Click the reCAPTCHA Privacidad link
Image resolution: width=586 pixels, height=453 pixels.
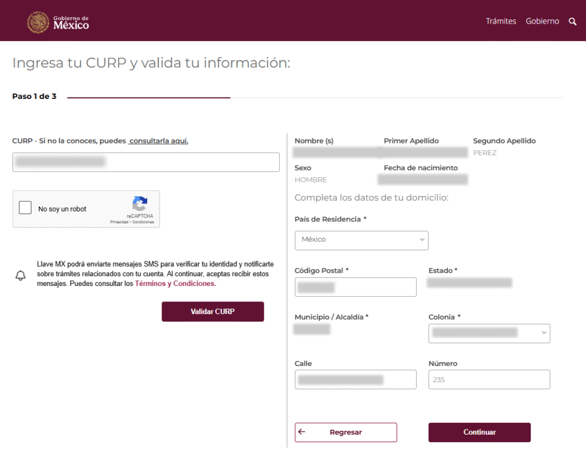119,222
